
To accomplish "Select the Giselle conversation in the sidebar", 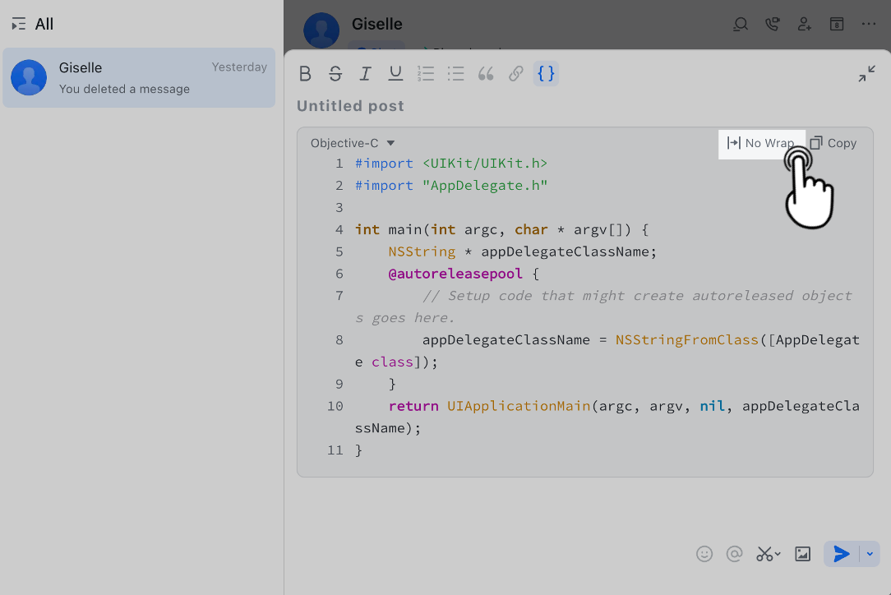I will pos(139,77).
